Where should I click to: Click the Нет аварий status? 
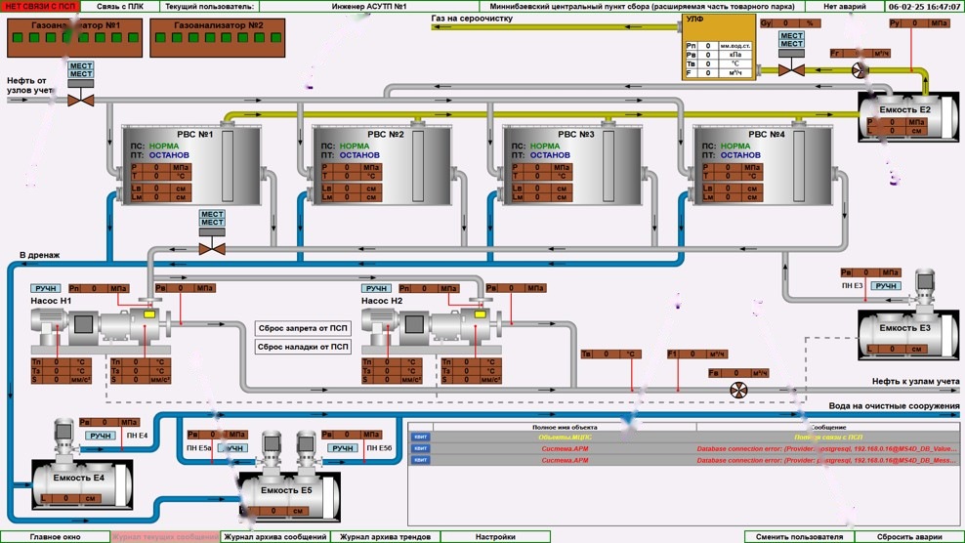tap(844, 6)
